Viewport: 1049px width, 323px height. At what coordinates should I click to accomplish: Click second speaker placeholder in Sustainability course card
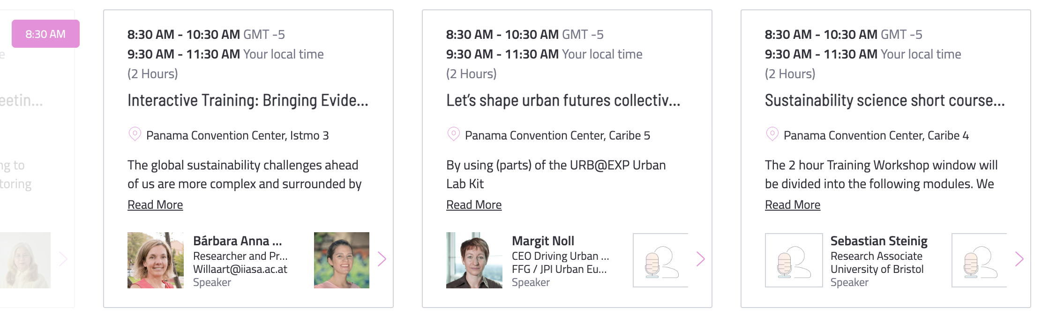(x=979, y=260)
